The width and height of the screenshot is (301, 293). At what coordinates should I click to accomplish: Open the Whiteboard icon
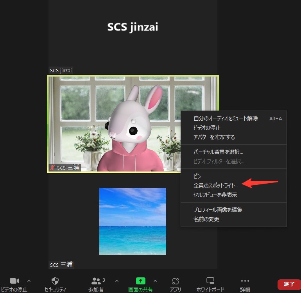point(210,281)
